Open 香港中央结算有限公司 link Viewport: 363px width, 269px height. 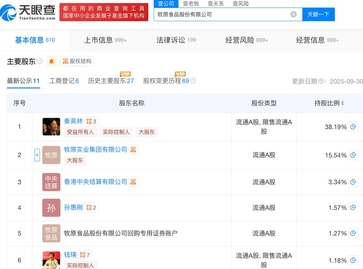[x=95, y=182]
